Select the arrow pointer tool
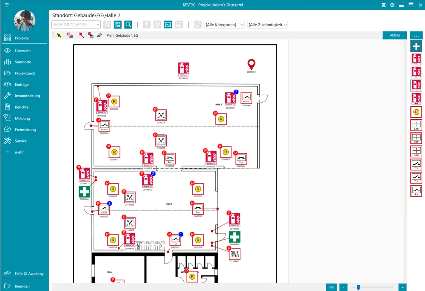This screenshot has width=425, height=291. (x=59, y=35)
